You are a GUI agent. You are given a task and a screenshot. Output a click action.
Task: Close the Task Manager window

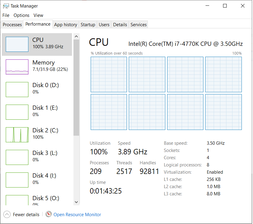[243, 6]
